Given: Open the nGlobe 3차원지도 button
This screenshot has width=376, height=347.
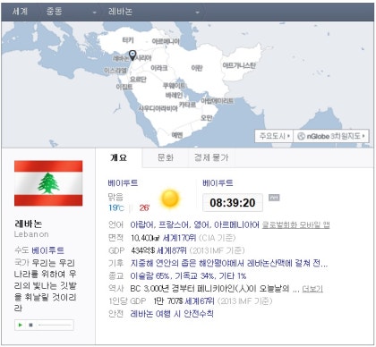Looking at the screenshot, I should [x=331, y=136].
